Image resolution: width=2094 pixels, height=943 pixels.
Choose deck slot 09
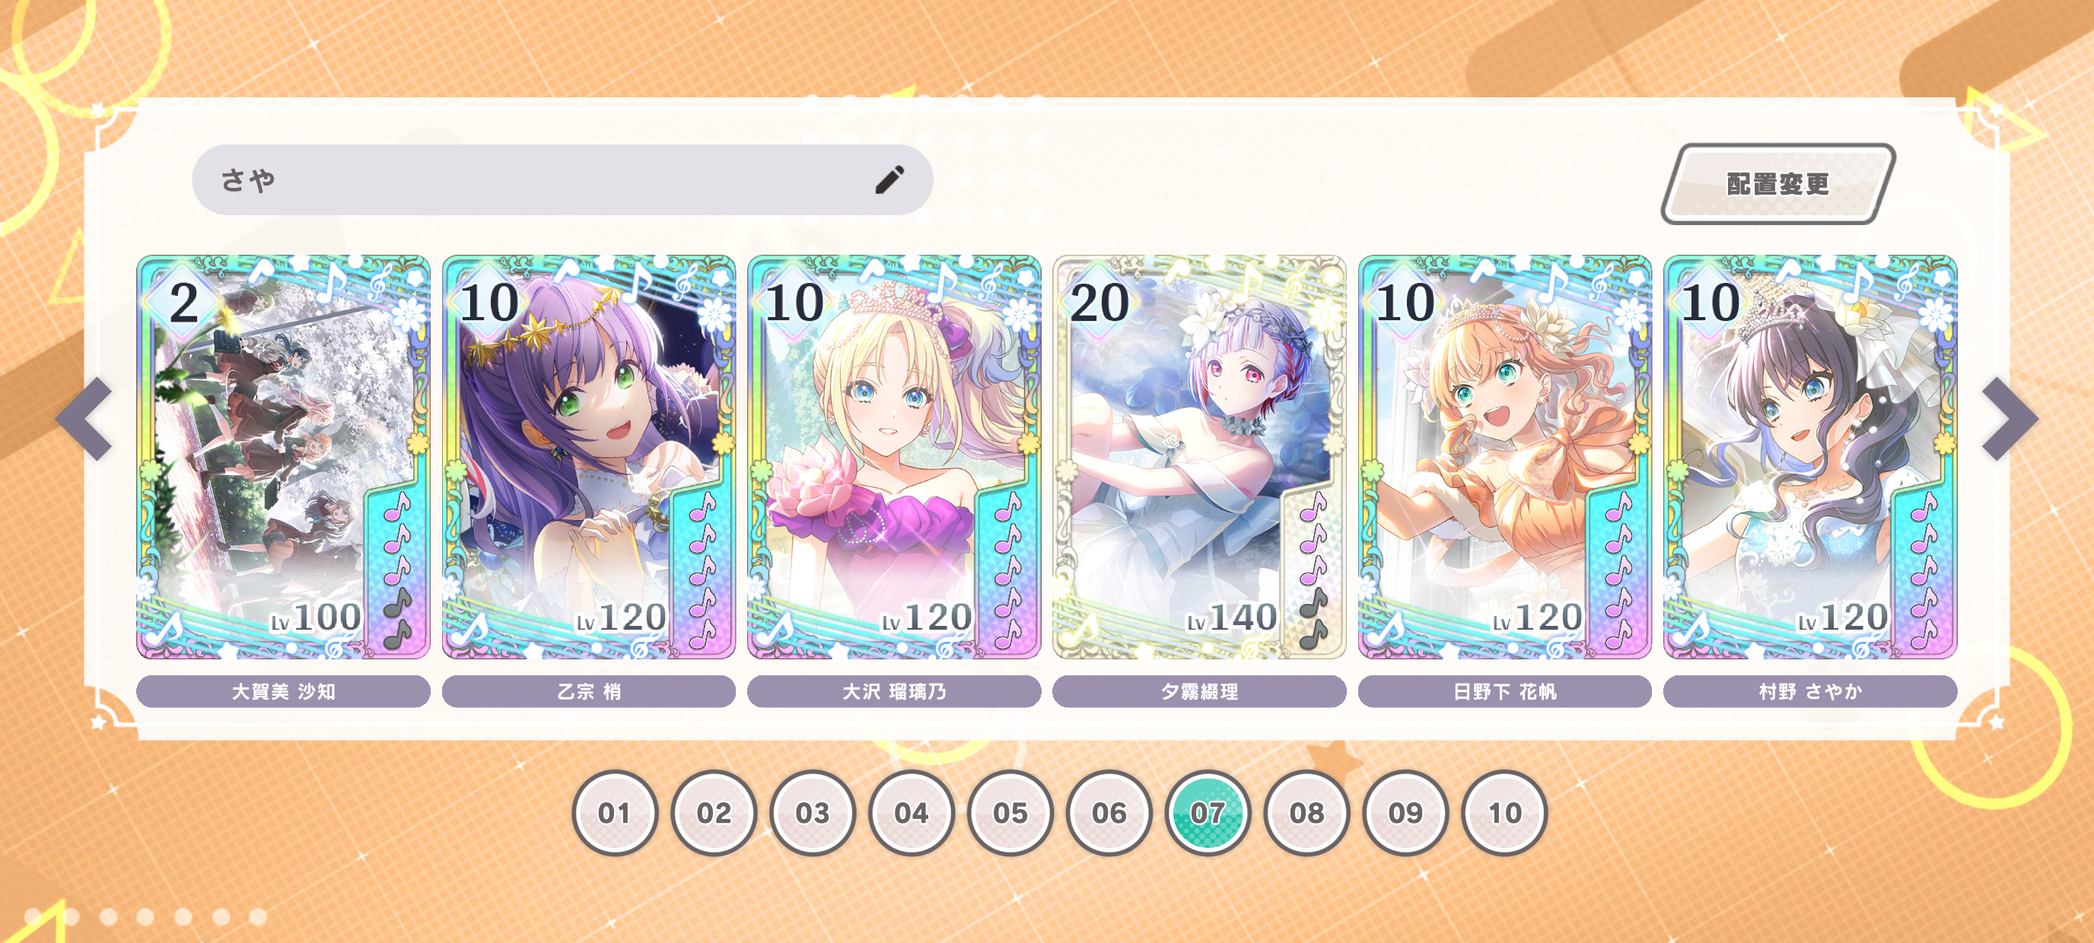[1405, 812]
